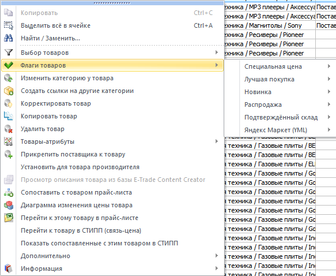Click the Создать ссылки box icon
This screenshot has height=276, width=336.
coord(9,91)
